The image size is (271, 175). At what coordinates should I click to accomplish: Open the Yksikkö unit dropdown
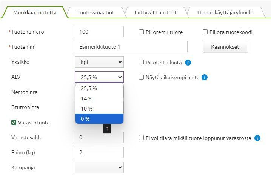(x=99, y=62)
